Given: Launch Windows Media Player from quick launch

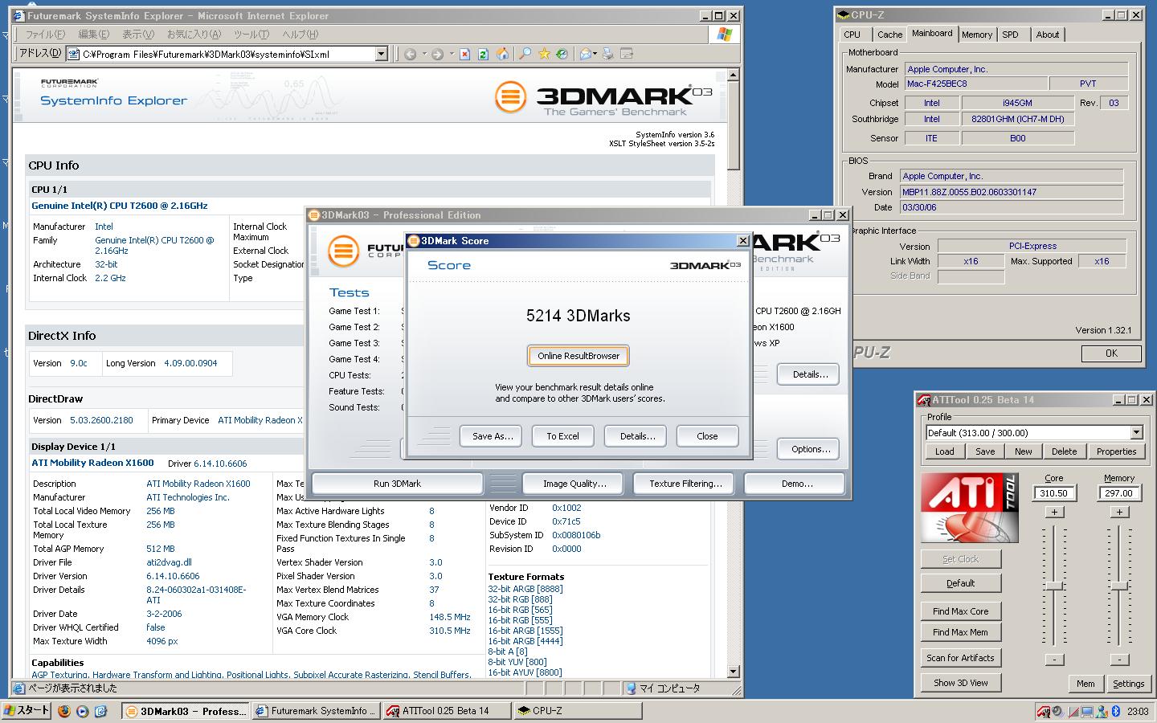Looking at the screenshot, I should point(83,711).
